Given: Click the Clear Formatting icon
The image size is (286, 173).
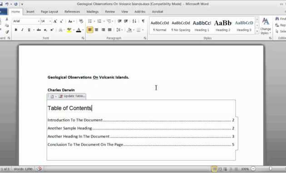Looking at the screenshot, I should pyautogui.click(x=81, y=21).
